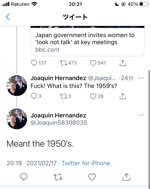Like the 'Meant the 1950's' tweet
151x189 pixels.
click(92, 177)
